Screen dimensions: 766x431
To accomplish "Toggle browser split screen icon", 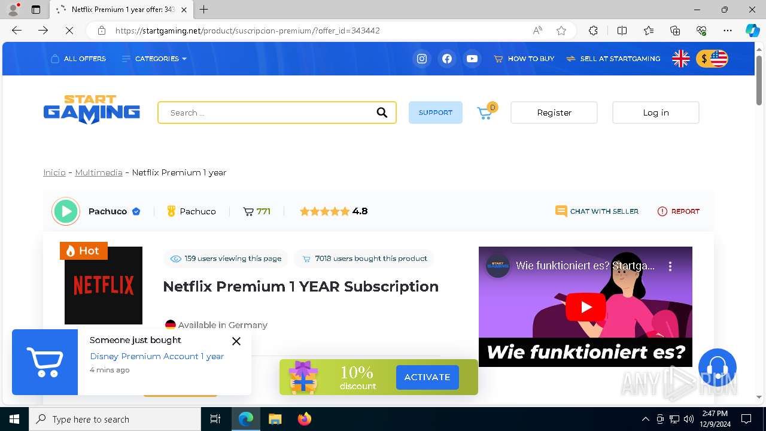I will pyautogui.click(x=622, y=31).
